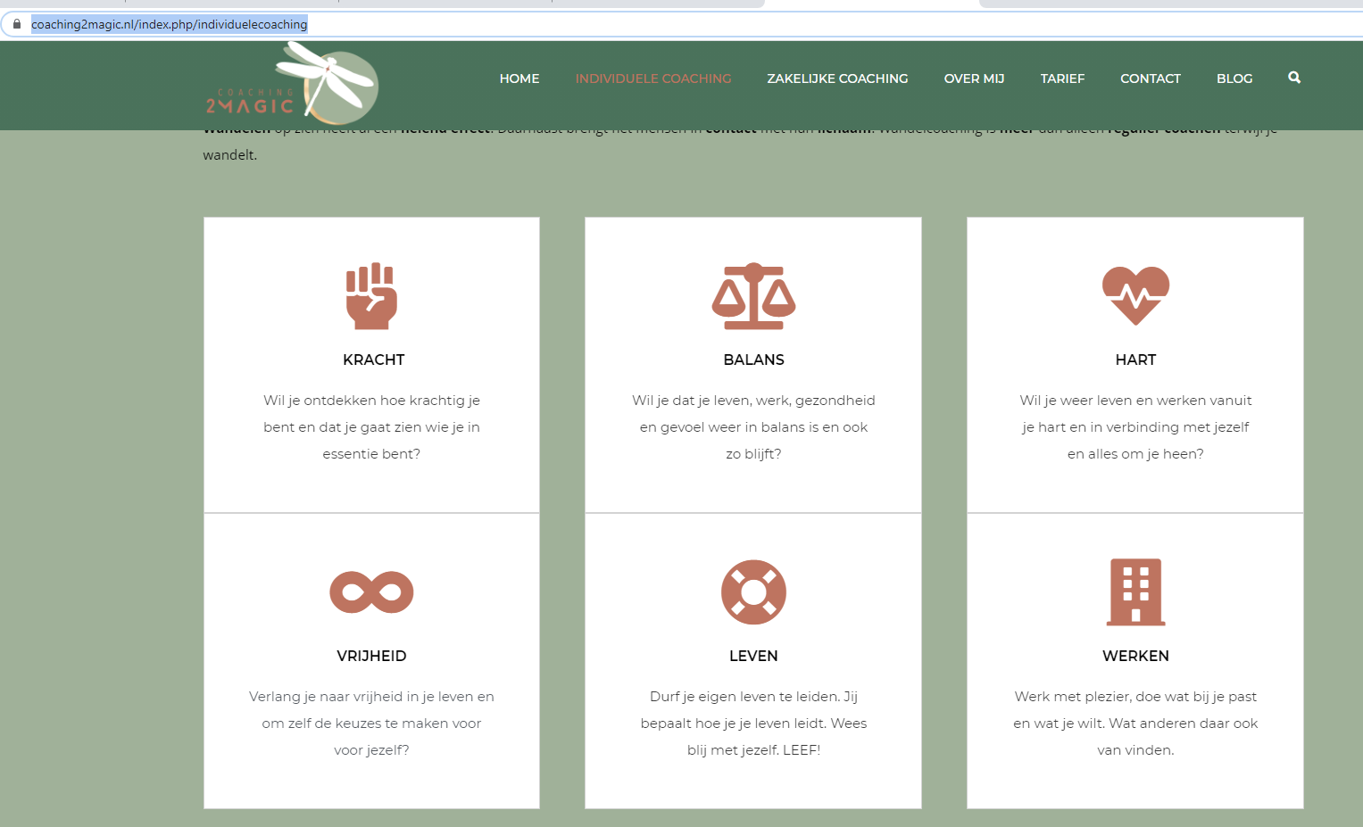The height and width of the screenshot is (827, 1363).
Task: Click the life ring Leven icon
Action: click(x=753, y=592)
